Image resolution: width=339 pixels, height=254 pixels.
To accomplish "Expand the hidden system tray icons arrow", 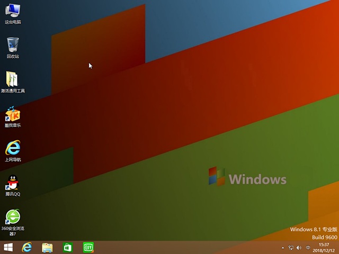I will coord(283,248).
